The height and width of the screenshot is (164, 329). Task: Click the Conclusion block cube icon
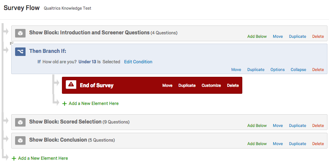(x=20, y=140)
